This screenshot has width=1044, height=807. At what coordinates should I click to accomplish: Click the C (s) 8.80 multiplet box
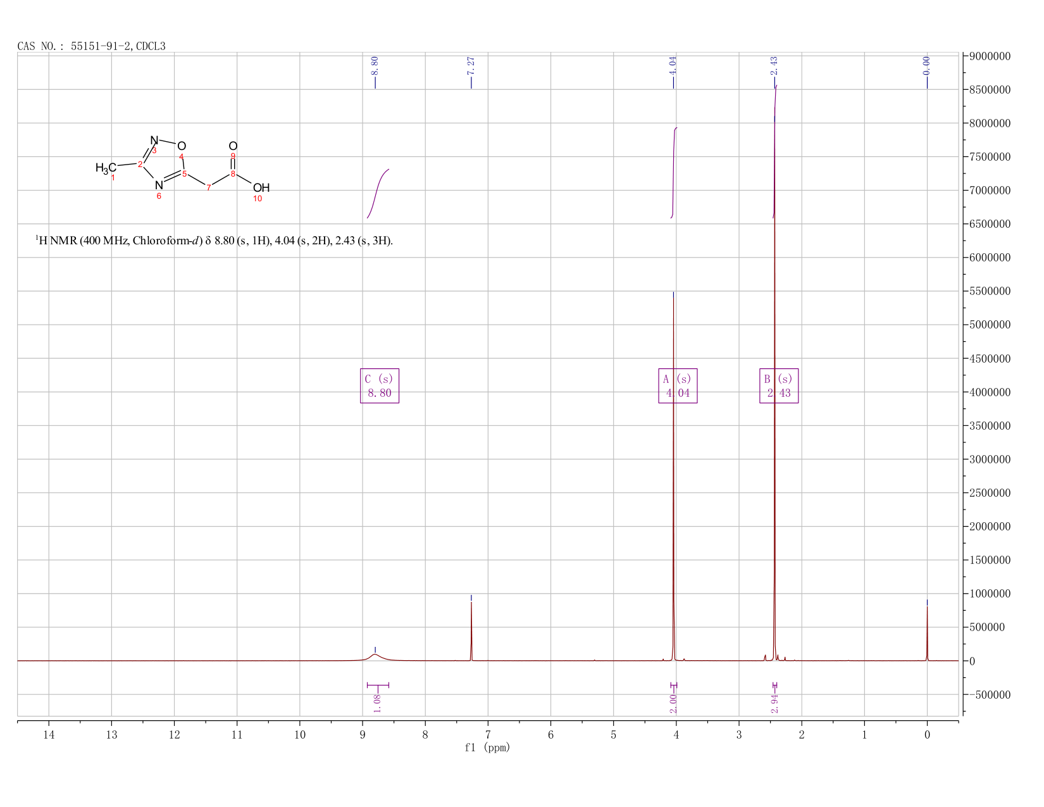pos(380,386)
